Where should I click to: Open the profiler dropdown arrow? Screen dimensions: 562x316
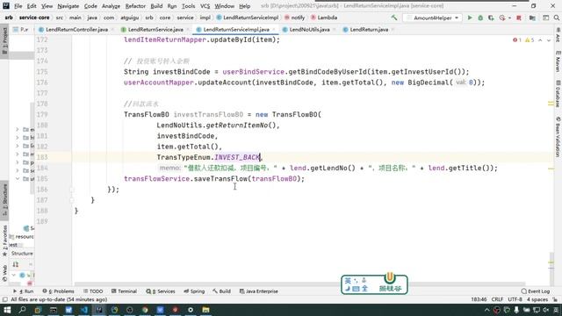click(x=509, y=18)
